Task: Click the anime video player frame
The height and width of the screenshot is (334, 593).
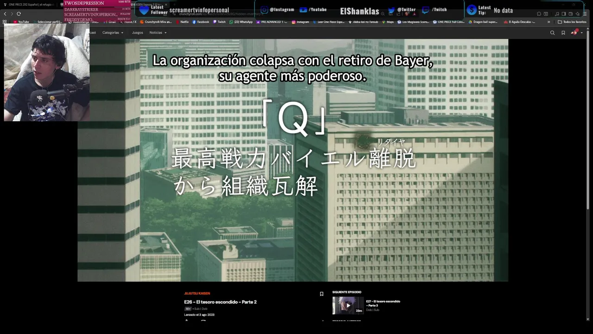Action: (x=293, y=160)
